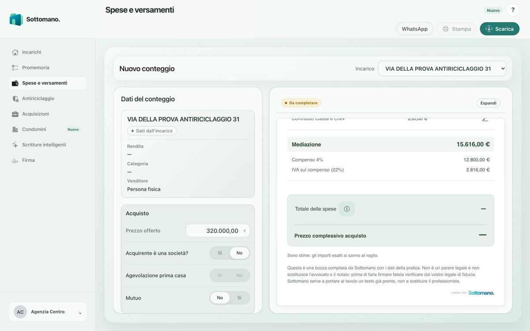Click the Spese e versamenti wallet icon
Screen dimensions: 530x331
point(15,83)
